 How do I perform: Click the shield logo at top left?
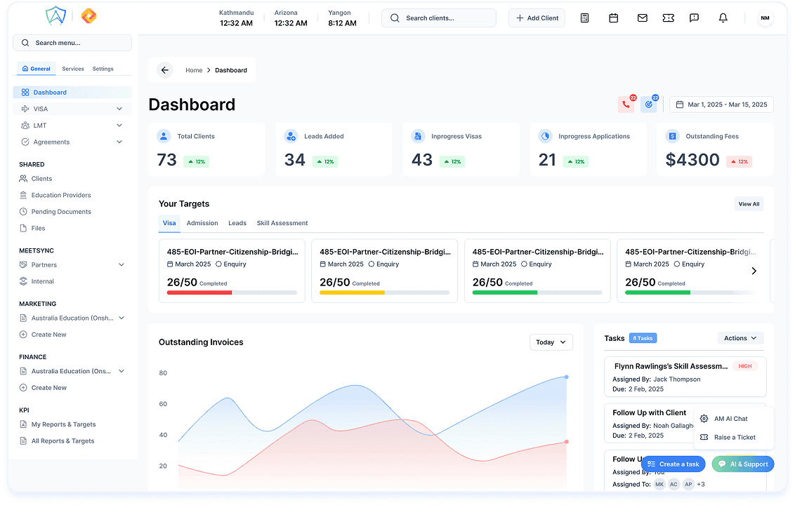(55, 16)
